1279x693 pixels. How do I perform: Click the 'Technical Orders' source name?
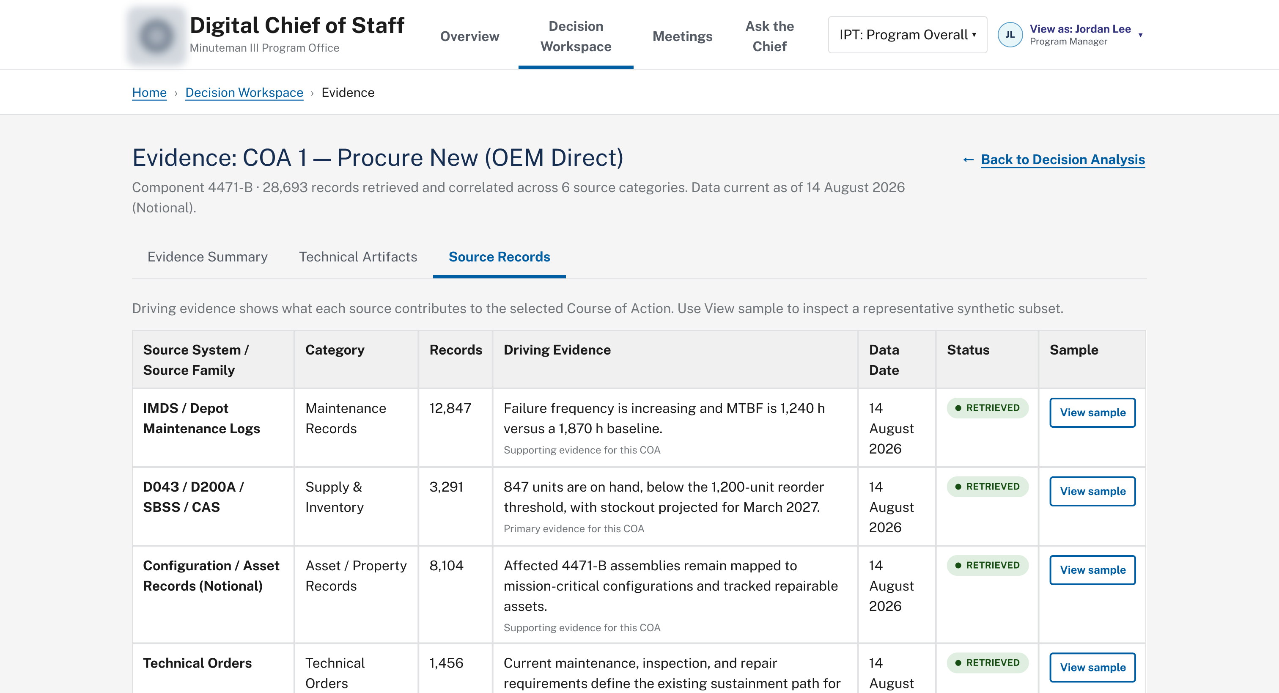[x=197, y=663]
